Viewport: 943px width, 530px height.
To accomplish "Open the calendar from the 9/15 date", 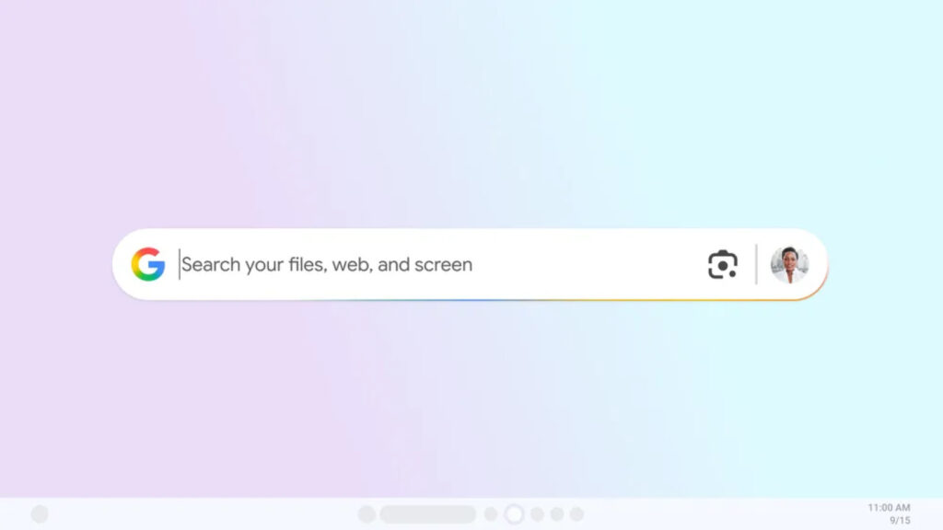I will tap(900, 521).
